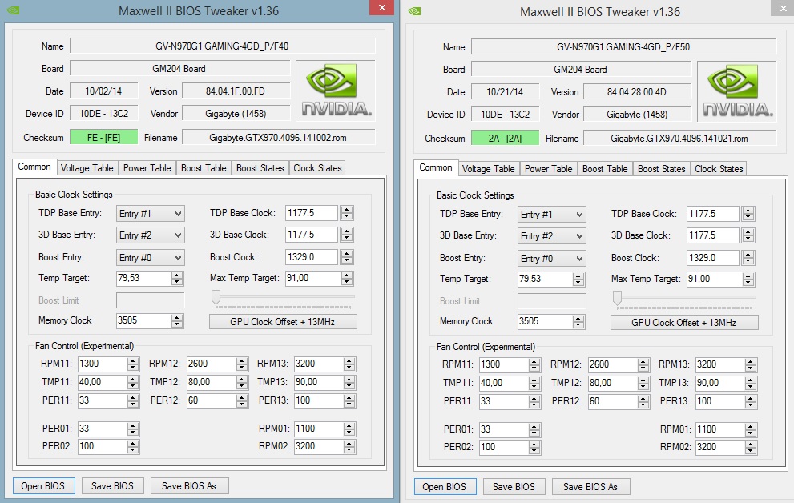Click RPM11 stepper in left window
The width and height of the screenshot is (794, 503).
pos(133,364)
